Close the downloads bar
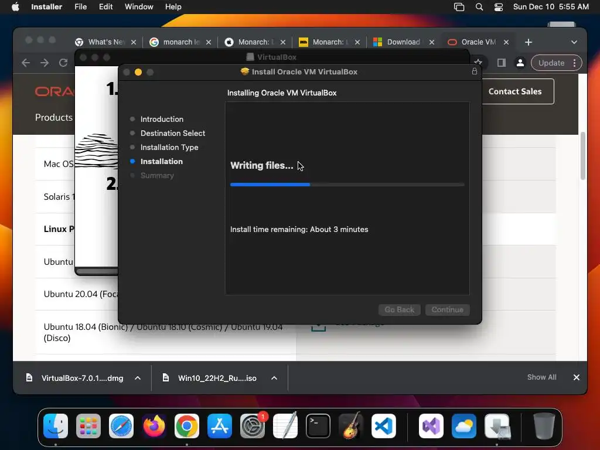Viewport: 600px width, 450px height. point(577,377)
